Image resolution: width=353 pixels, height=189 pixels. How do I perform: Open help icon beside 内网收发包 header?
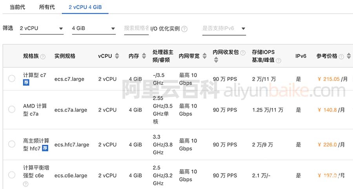pos(243,53)
